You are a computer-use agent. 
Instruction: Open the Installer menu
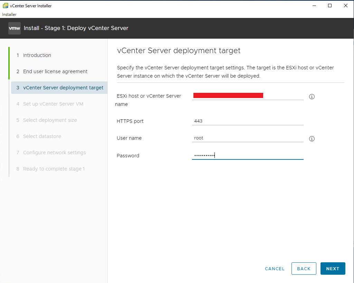click(x=9, y=14)
